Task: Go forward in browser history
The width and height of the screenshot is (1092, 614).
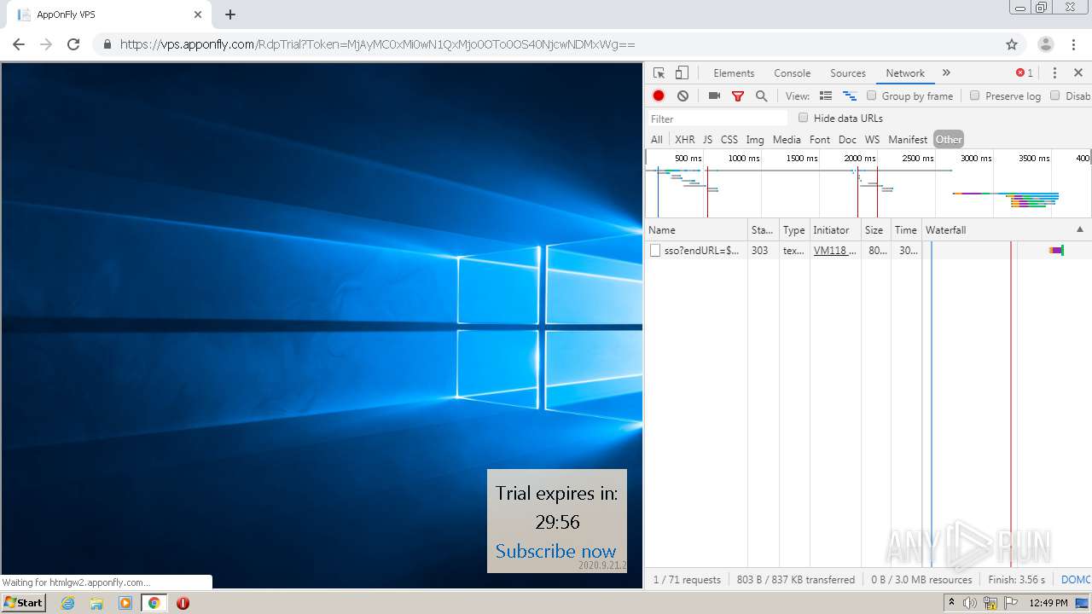Action: 46,44
